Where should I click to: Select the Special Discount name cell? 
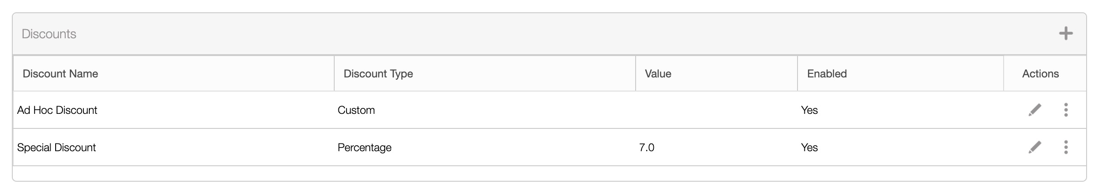57,148
